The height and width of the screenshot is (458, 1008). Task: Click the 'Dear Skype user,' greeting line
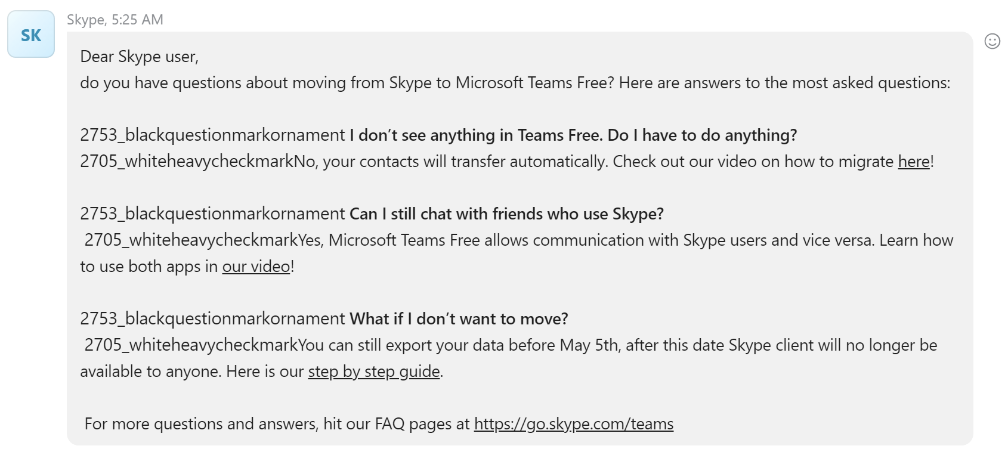pos(139,57)
